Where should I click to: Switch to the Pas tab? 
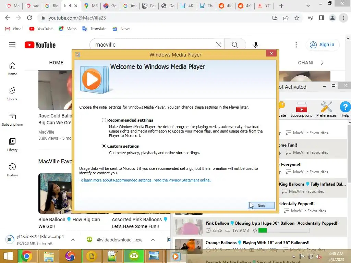click(x=149, y=6)
